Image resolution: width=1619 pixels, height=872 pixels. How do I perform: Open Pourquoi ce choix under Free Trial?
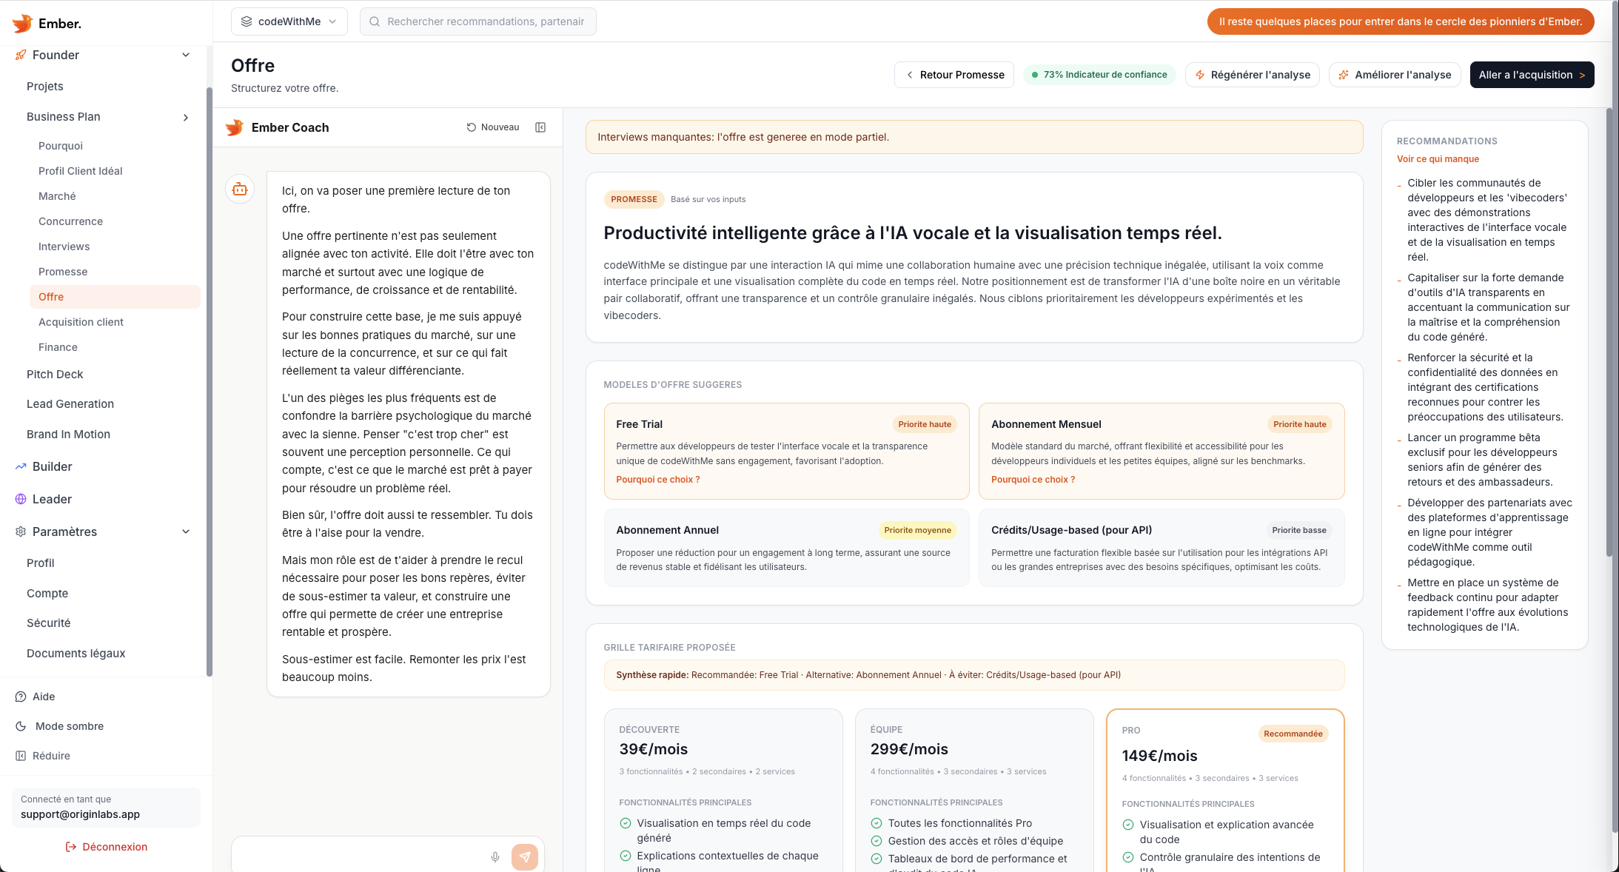click(x=657, y=479)
